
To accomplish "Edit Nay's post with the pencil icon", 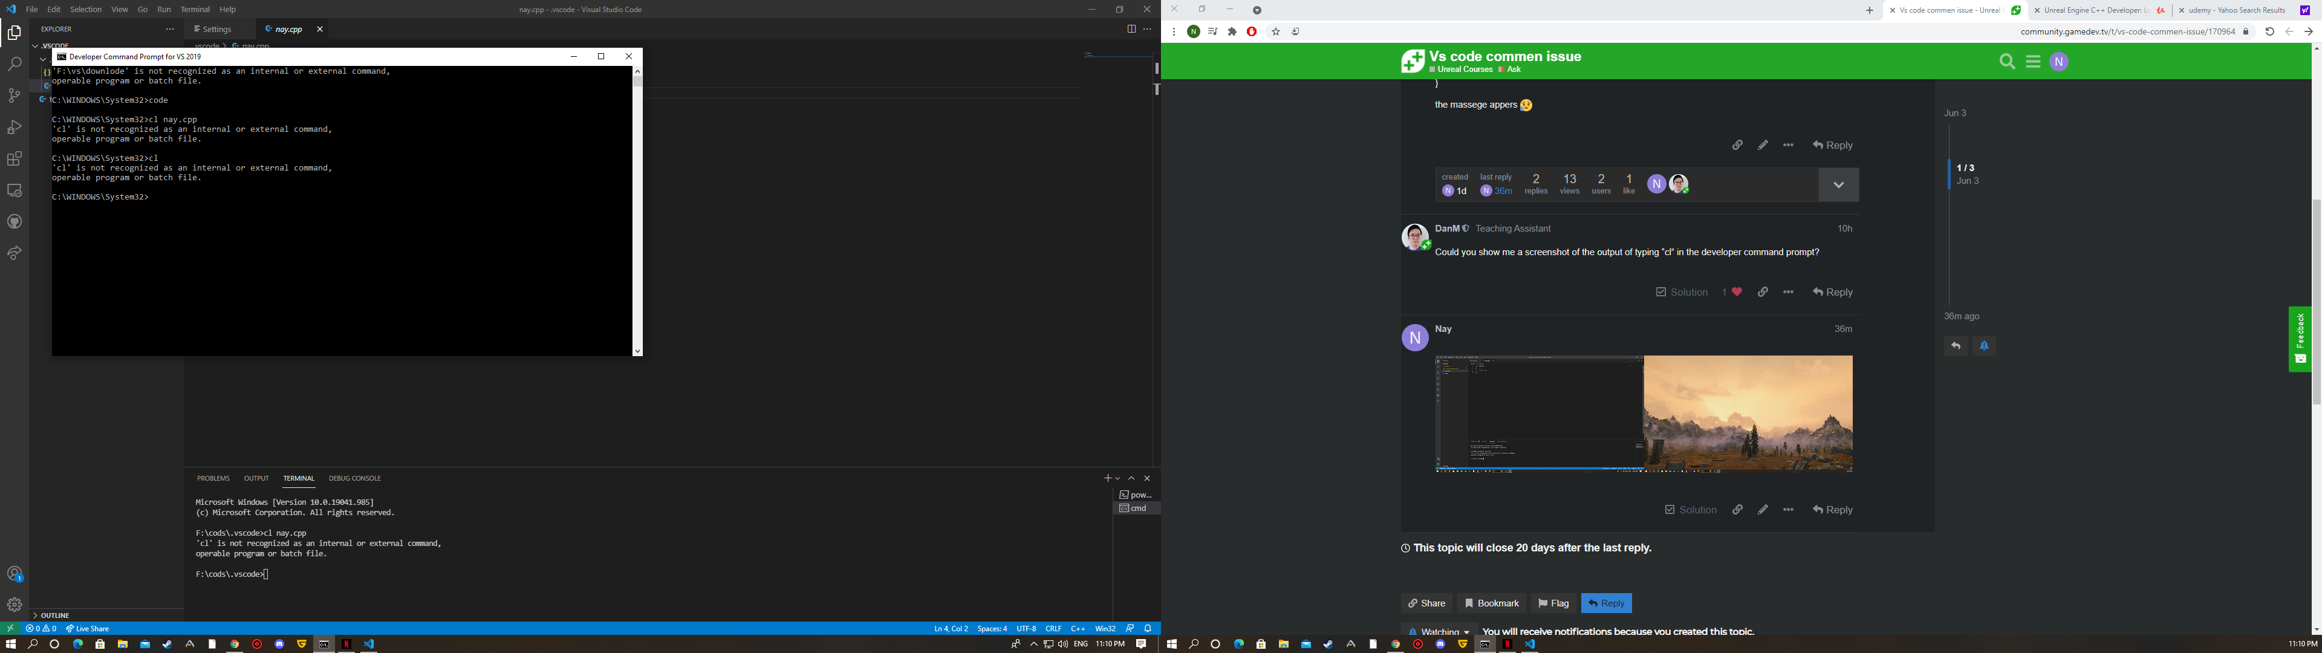I will coord(1762,508).
